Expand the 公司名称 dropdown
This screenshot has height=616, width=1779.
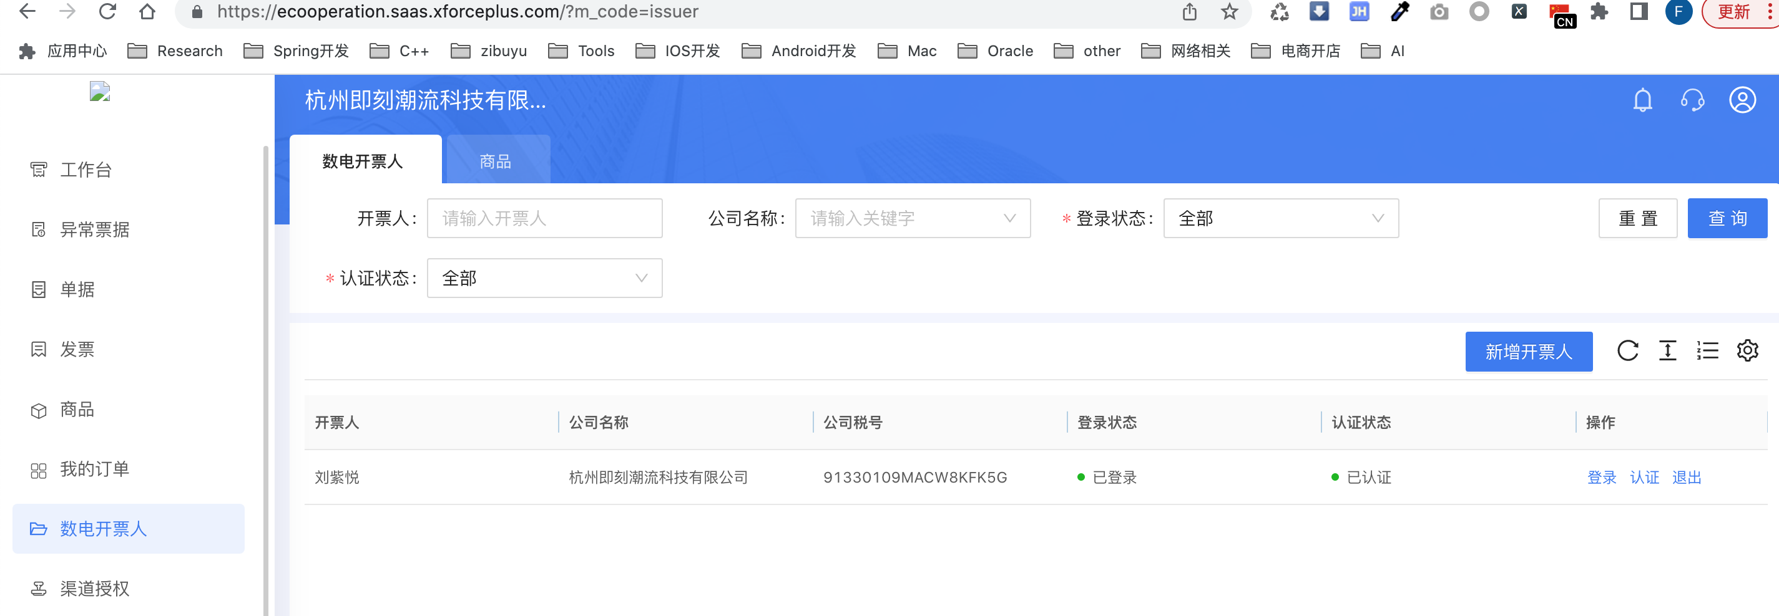[911, 219]
